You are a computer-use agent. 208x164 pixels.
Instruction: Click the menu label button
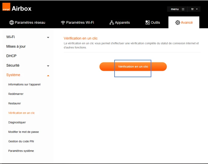pyautogui.click(x=175, y=9)
